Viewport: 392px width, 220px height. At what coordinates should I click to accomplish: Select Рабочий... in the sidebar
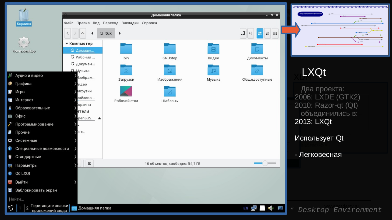83,57
